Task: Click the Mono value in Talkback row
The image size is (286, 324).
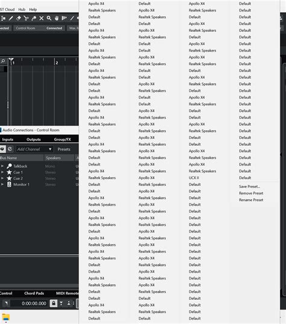Action: point(50,166)
